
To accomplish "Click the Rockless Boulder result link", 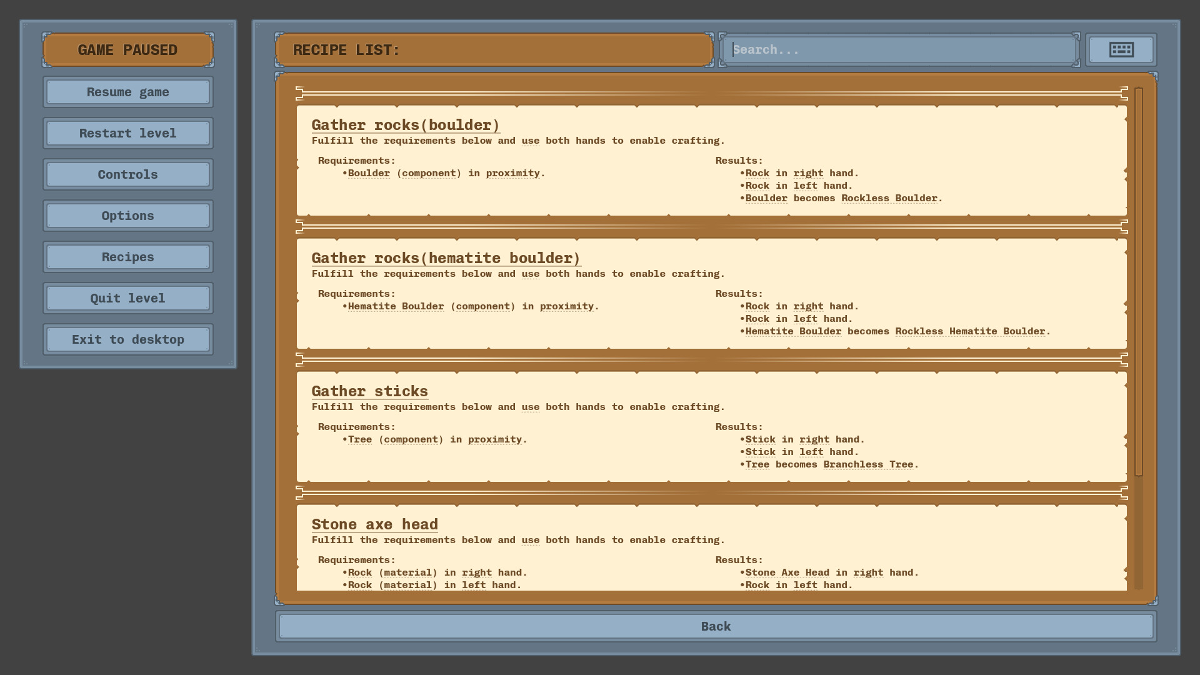I will (x=889, y=198).
